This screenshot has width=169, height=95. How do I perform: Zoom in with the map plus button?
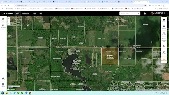pos(9,18)
